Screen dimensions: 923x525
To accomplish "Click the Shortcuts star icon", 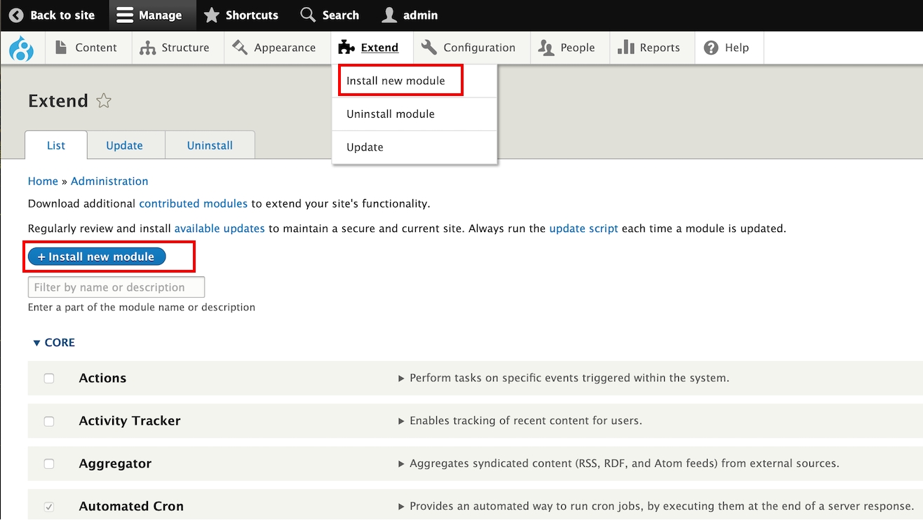I will (x=211, y=15).
